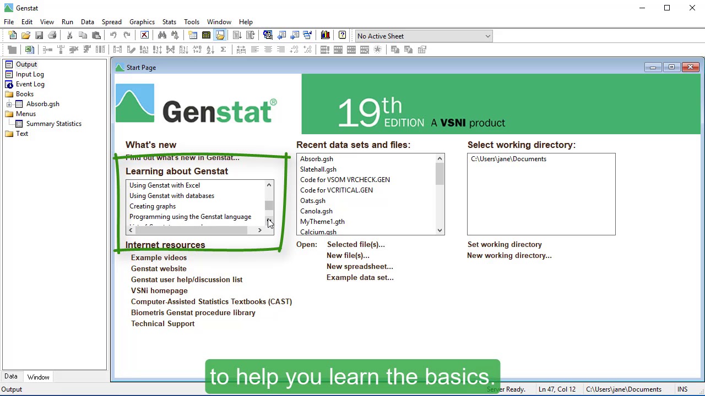
Task: Click the bar chart graphics icon
Action: click(325, 36)
